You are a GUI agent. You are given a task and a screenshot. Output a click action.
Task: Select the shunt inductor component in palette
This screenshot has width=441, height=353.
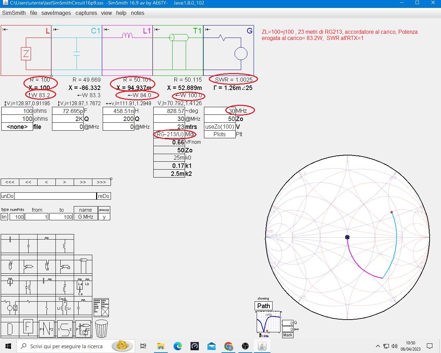tap(65, 244)
